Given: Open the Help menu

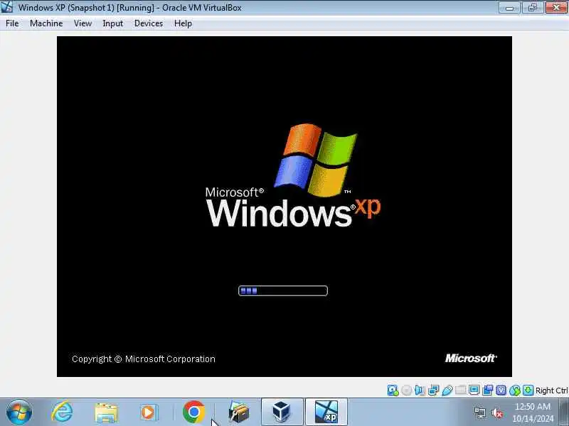Looking at the screenshot, I should click(183, 23).
